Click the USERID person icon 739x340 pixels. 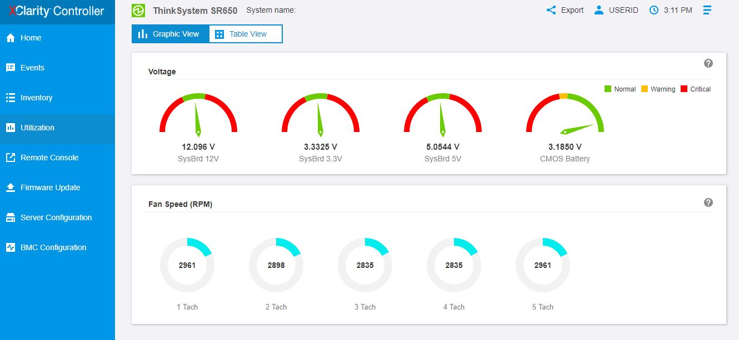click(598, 10)
